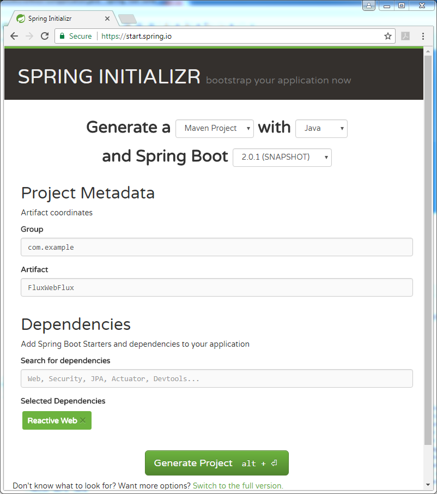This screenshot has height=494, width=437.
Task: Click the vertical scrollbar thumb
Action: click(x=428, y=250)
